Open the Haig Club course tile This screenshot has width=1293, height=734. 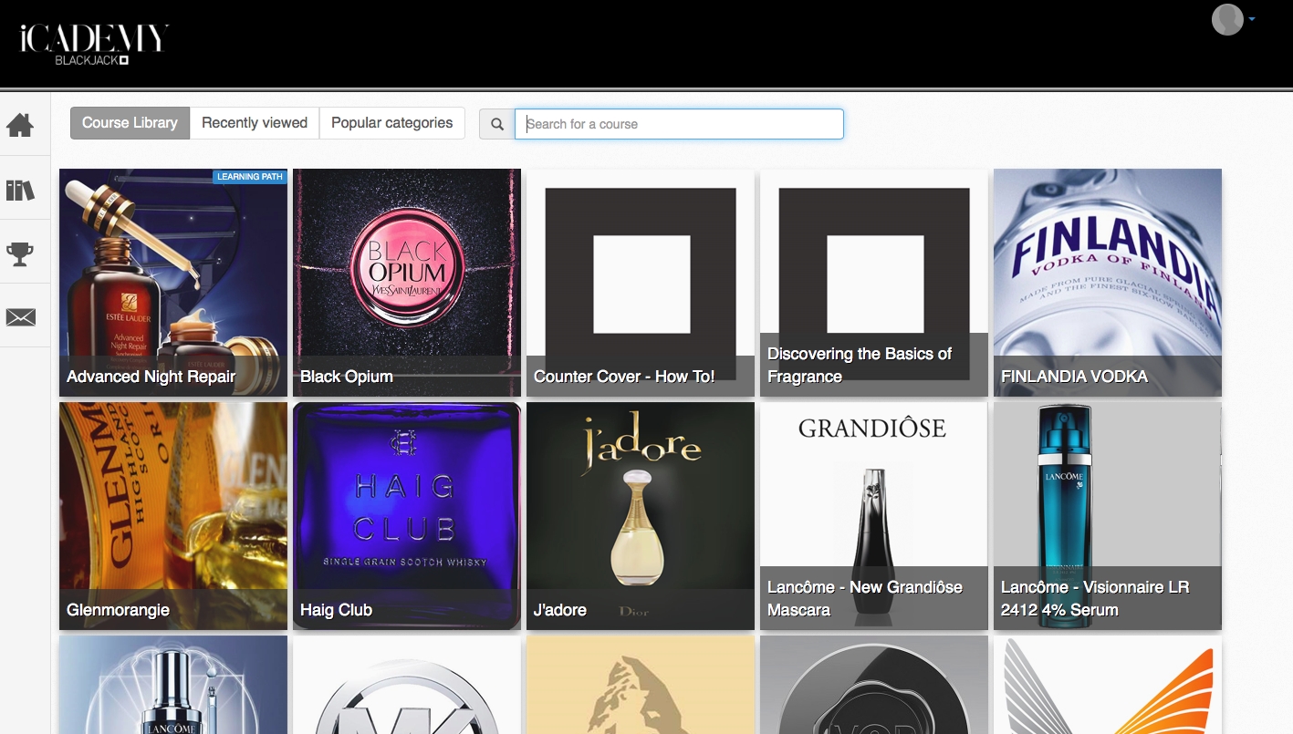tap(407, 516)
